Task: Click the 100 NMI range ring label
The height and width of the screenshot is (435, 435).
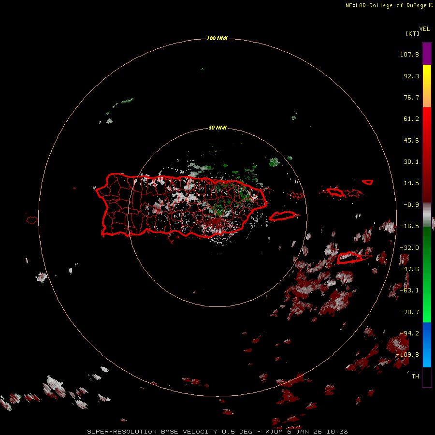Action: 217,38
